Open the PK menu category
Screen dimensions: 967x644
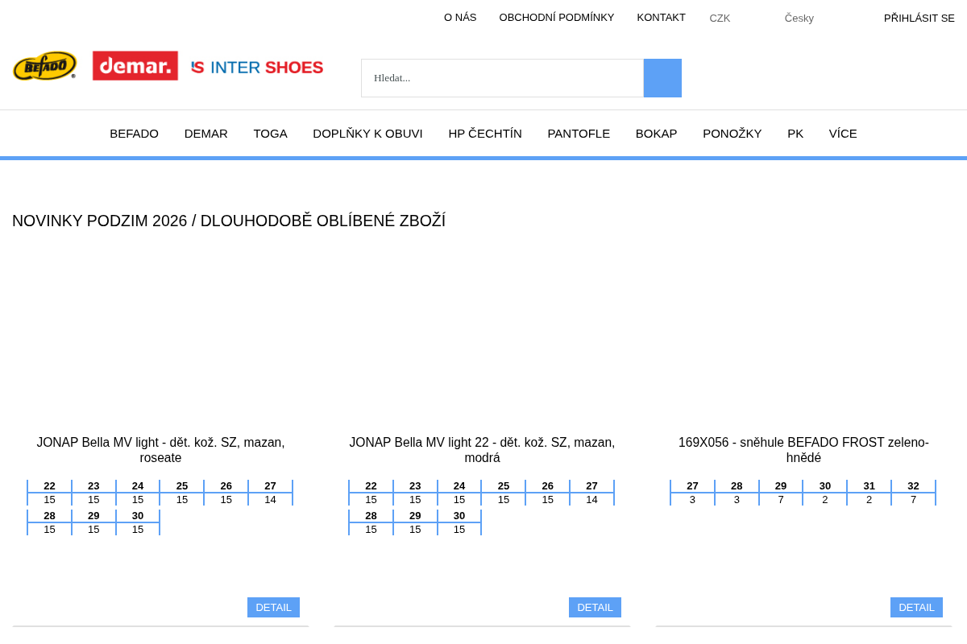pyautogui.click(x=795, y=134)
